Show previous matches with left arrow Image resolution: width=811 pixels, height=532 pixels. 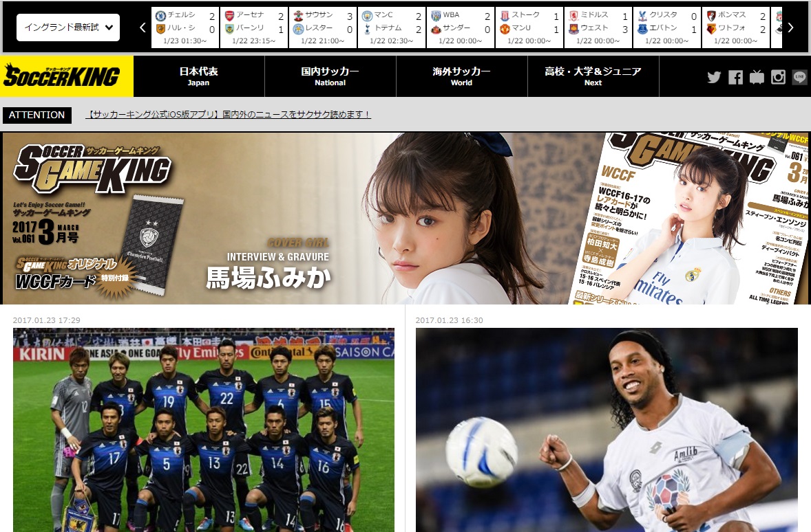[x=143, y=27]
